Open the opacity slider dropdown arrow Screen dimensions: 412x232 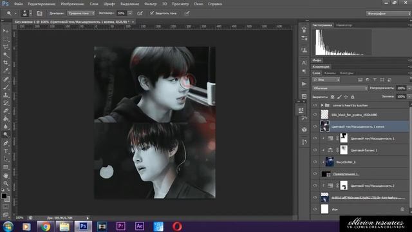click(x=409, y=88)
